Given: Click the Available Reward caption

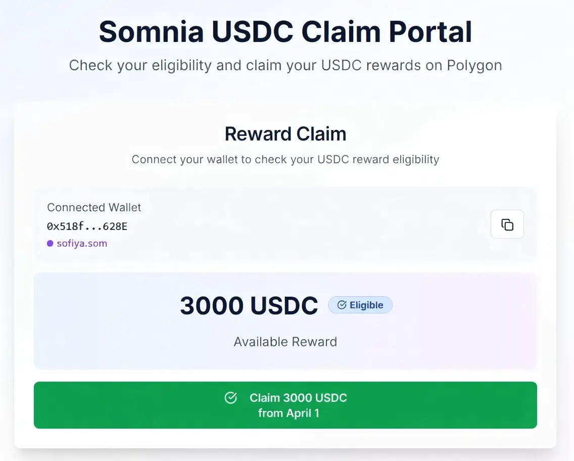Looking at the screenshot, I should pyautogui.click(x=285, y=342).
